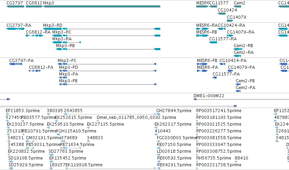Select Dmel_neb_011785_0950_0392.3prime feature
This screenshot has height=170, width=289.
click(137, 118)
